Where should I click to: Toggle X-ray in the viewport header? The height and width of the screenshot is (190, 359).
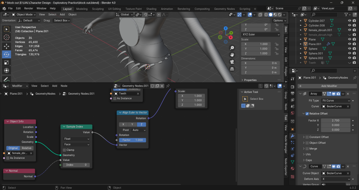pyautogui.click(x=260, y=15)
